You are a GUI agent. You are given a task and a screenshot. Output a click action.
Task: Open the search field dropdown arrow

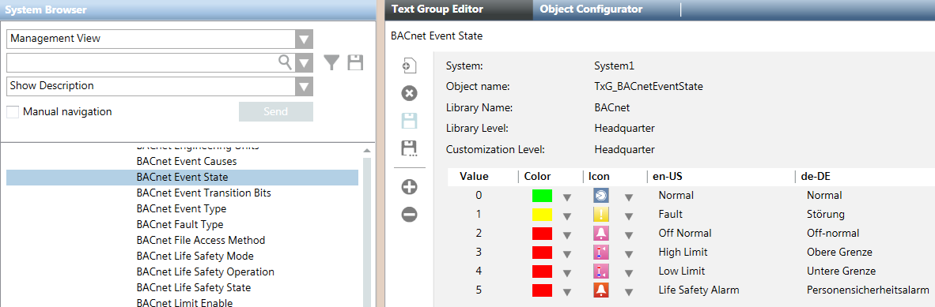pos(304,62)
